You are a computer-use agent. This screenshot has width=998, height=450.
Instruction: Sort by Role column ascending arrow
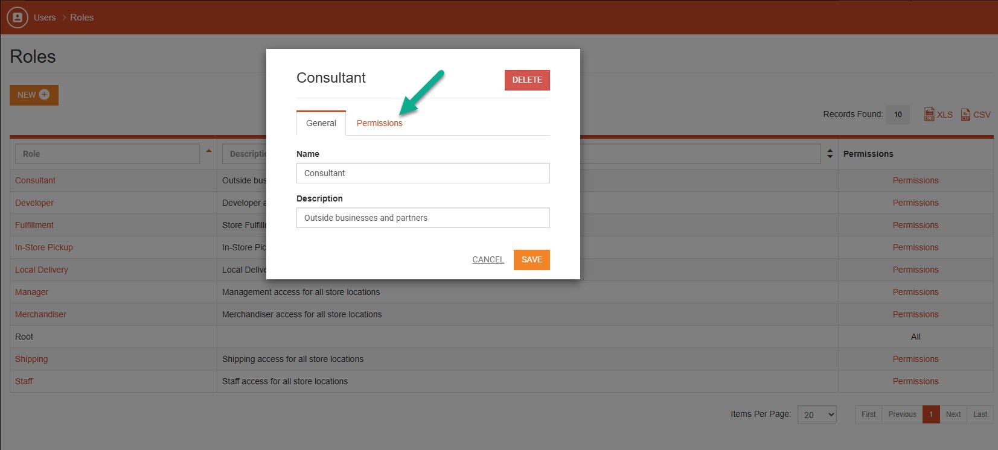pos(209,151)
